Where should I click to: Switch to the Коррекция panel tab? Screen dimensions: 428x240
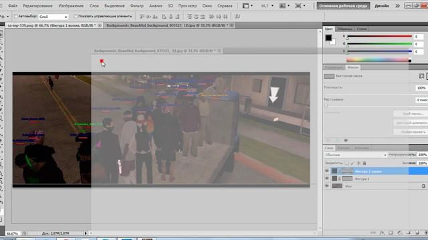tap(334, 67)
